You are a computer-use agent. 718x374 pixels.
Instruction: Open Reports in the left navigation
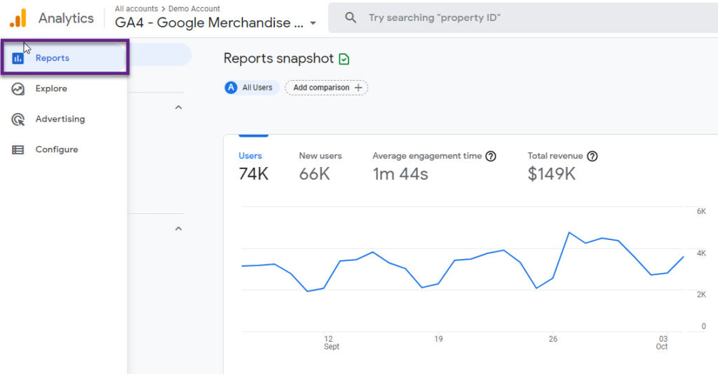pos(65,58)
